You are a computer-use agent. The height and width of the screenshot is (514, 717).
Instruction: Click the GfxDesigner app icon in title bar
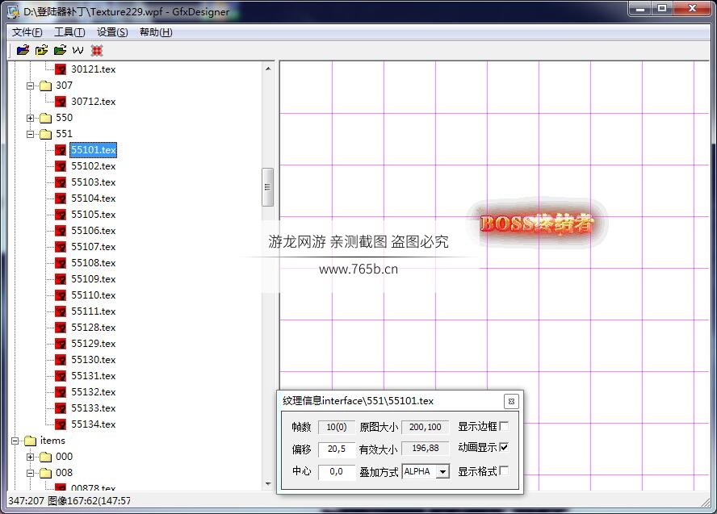[13, 11]
